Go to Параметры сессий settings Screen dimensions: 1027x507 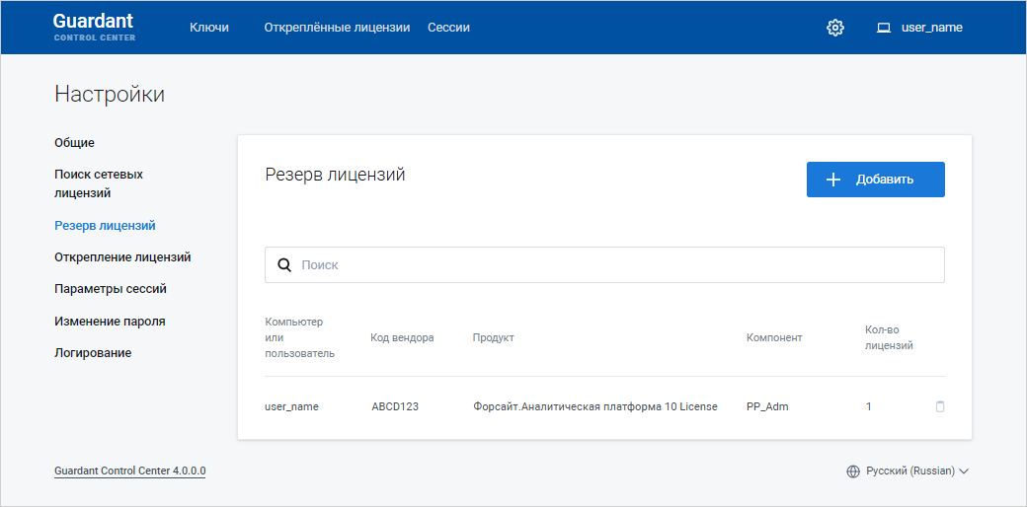pyautogui.click(x=111, y=289)
